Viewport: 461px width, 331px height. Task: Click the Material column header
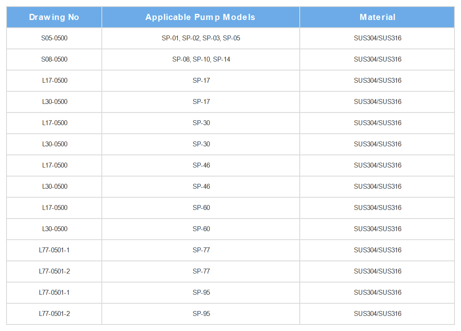pos(377,17)
